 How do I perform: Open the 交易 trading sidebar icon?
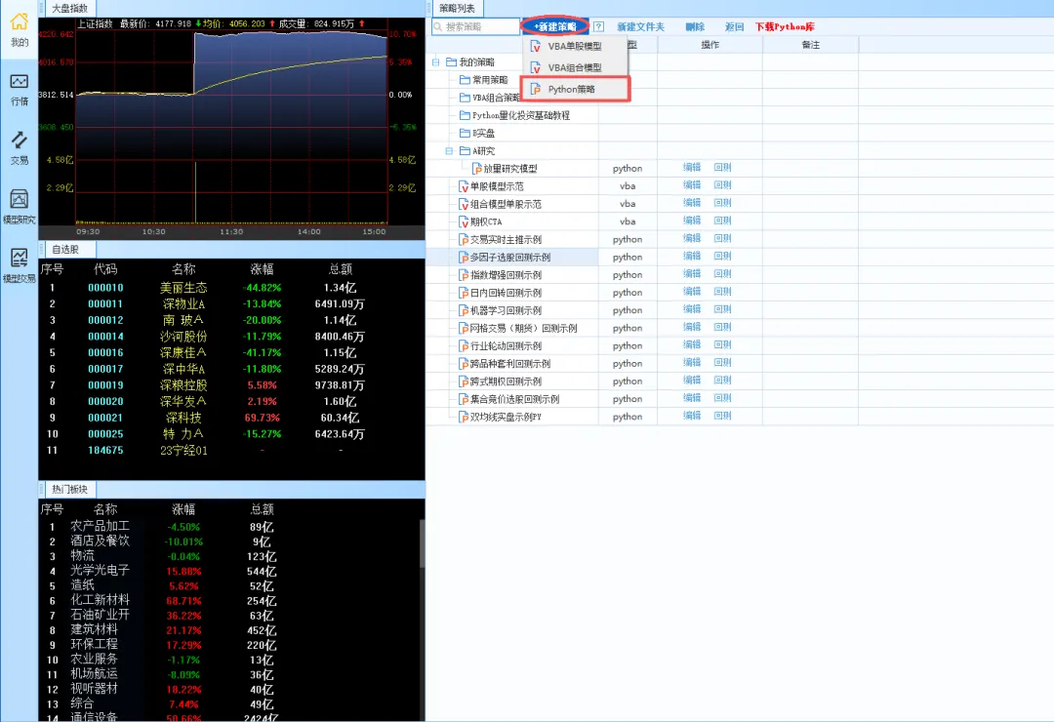[x=19, y=148]
